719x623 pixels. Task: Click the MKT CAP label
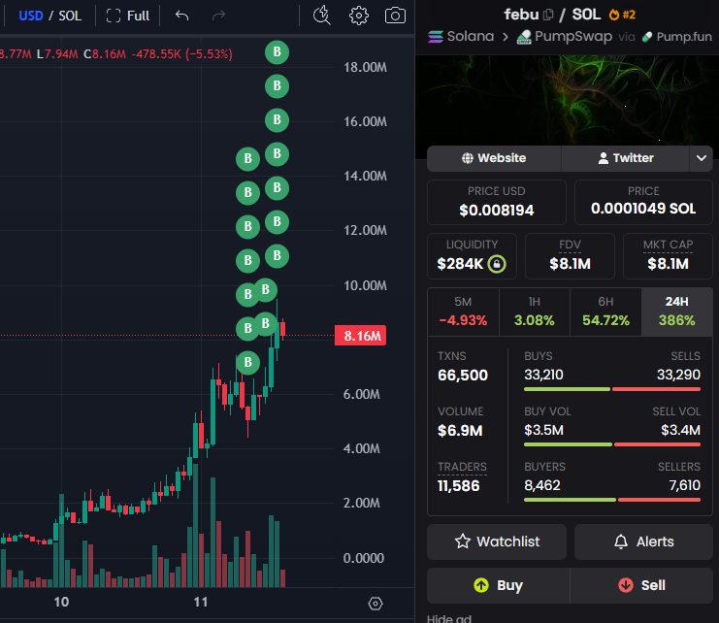(669, 245)
